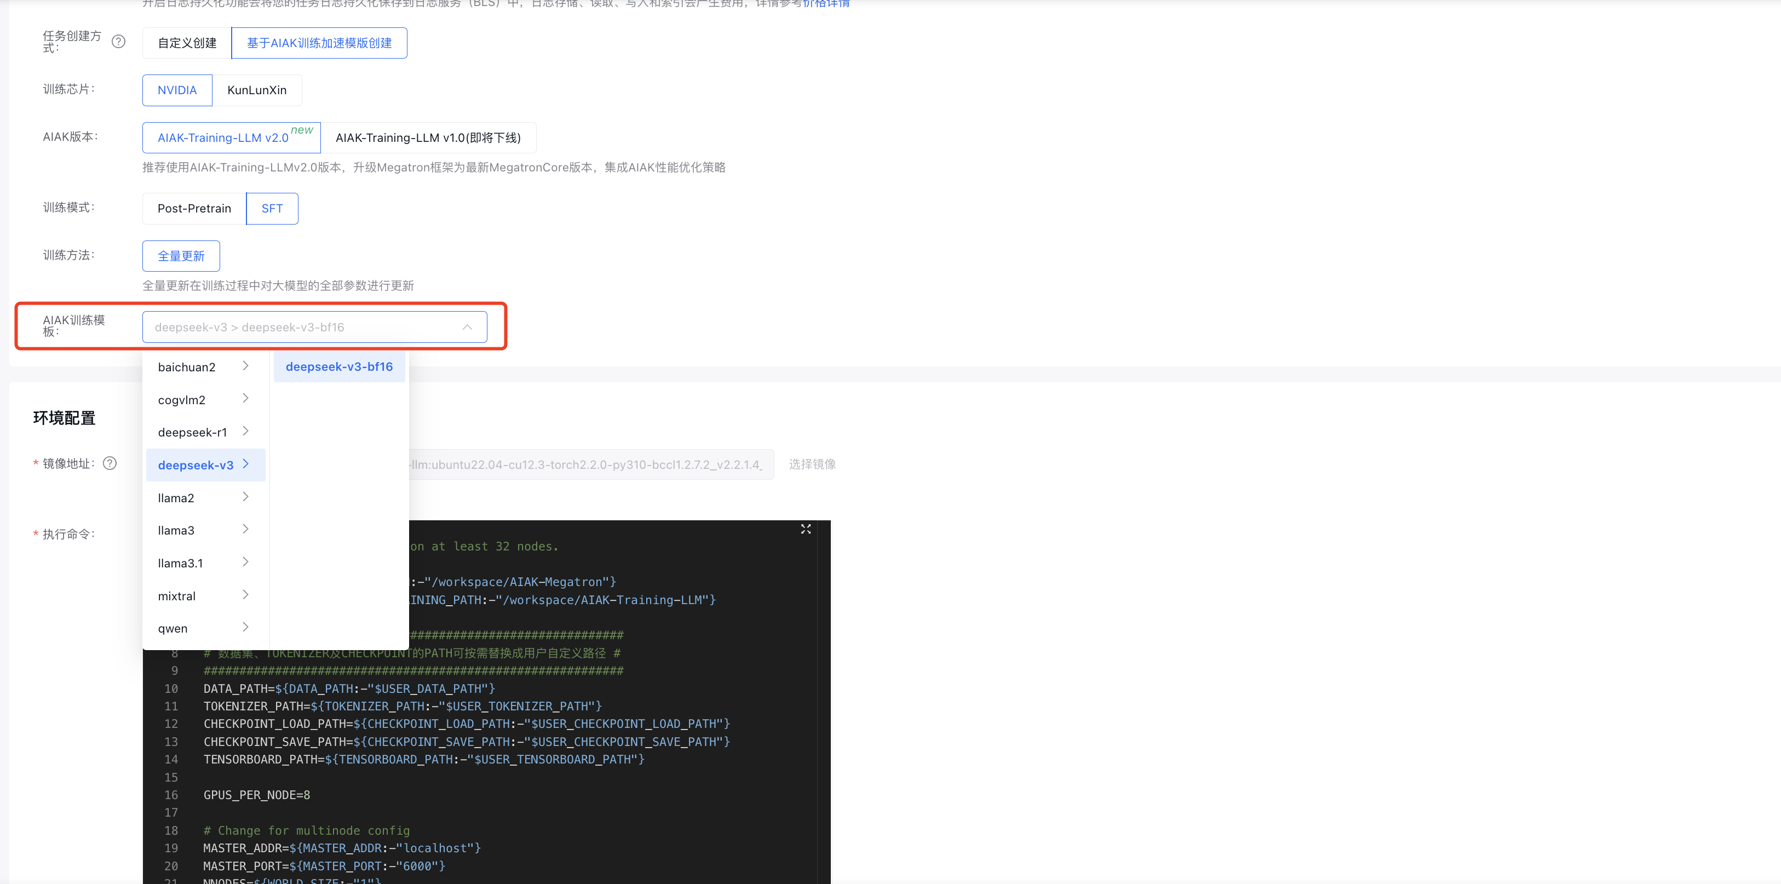This screenshot has width=1781, height=884.
Task: Click line 11 TOKENIZER_PATH in editor
Action: click(x=403, y=706)
